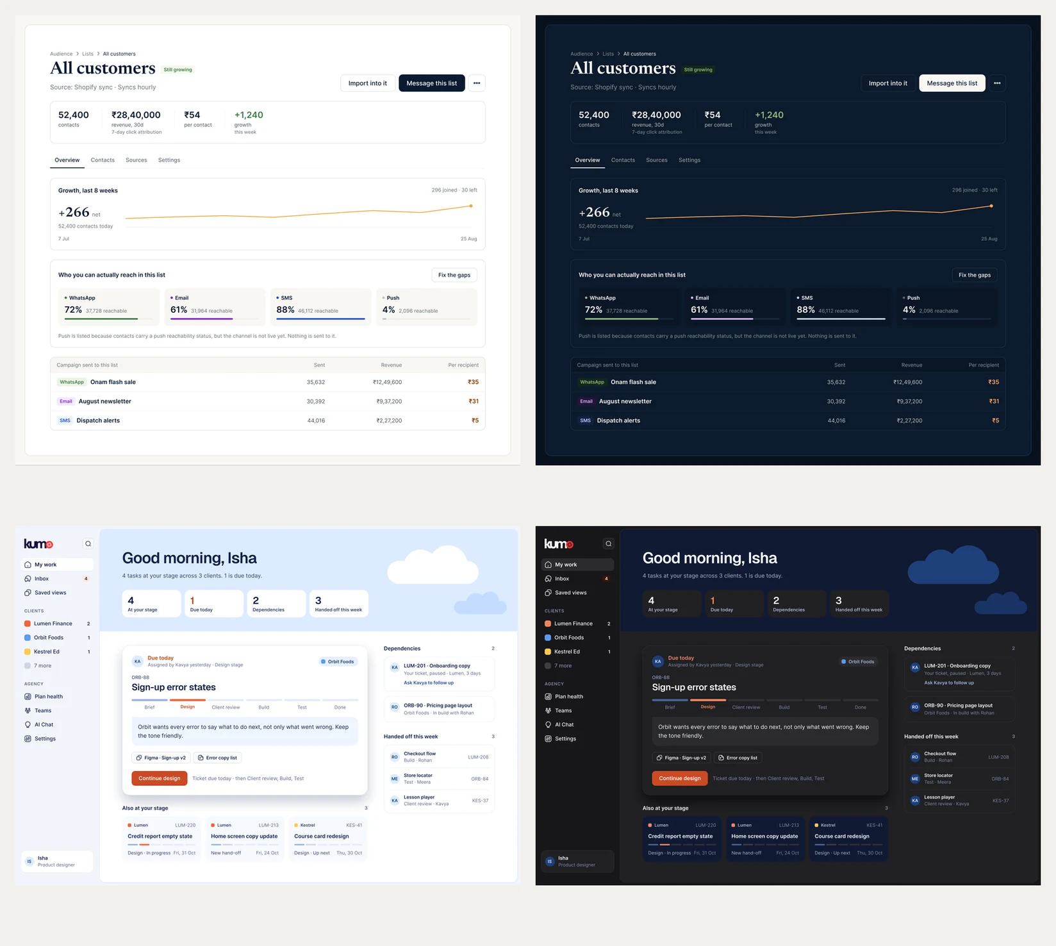Click Continue design in dark dashboard

coord(680,778)
